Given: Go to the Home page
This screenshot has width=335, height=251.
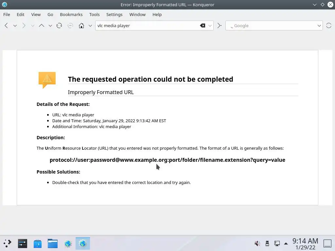Looking at the screenshot, I should pyautogui.click(x=81, y=25).
